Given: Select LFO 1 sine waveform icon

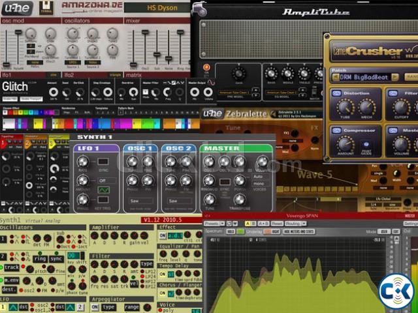Looking at the screenshot, I should click(x=103, y=190).
